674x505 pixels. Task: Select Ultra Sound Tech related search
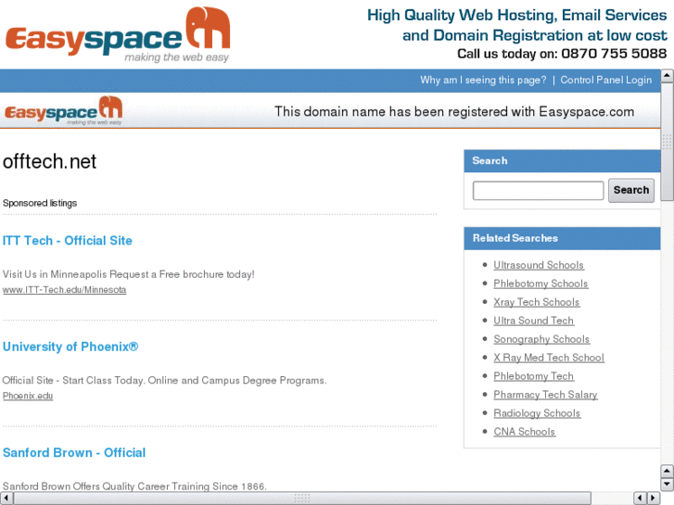point(533,321)
